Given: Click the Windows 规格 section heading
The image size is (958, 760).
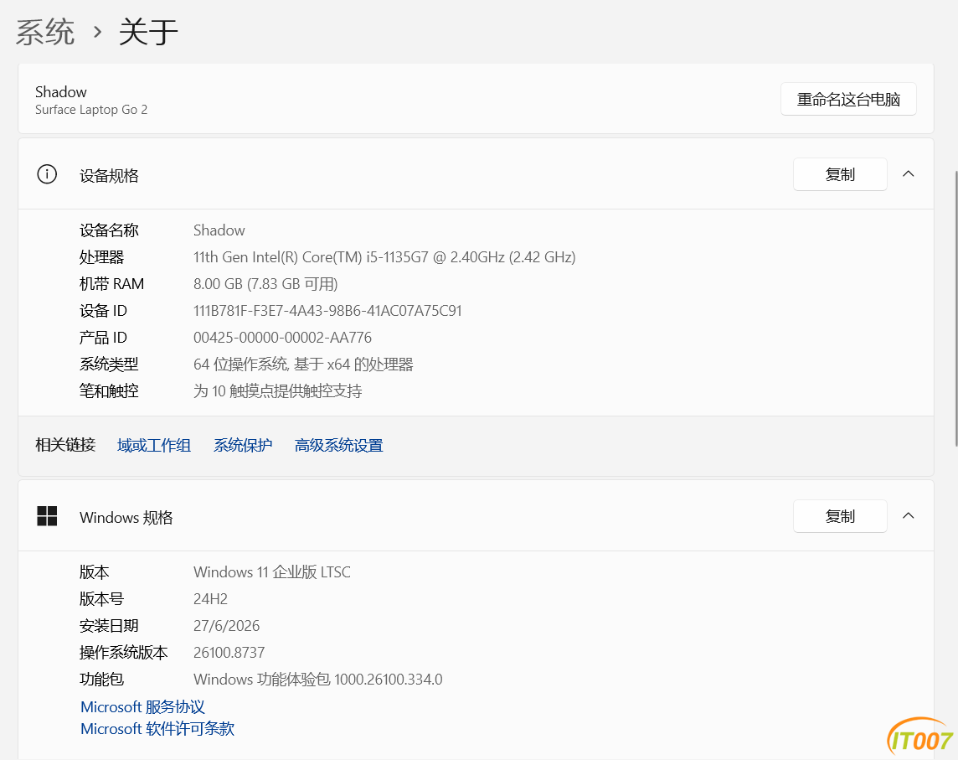Looking at the screenshot, I should pyautogui.click(x=126, y=518).
